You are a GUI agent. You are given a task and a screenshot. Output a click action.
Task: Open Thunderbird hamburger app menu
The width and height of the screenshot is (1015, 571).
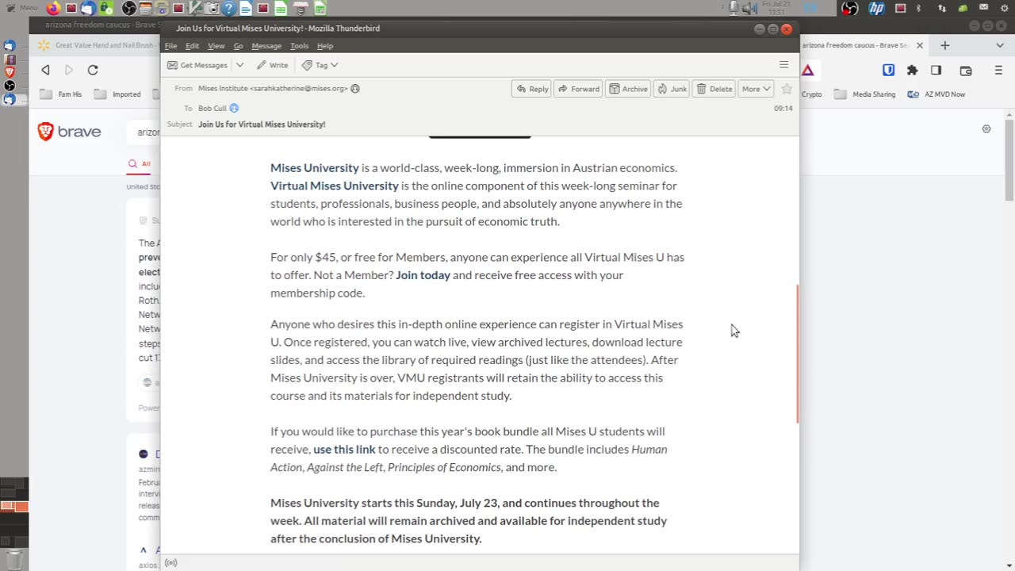(783, 65)
